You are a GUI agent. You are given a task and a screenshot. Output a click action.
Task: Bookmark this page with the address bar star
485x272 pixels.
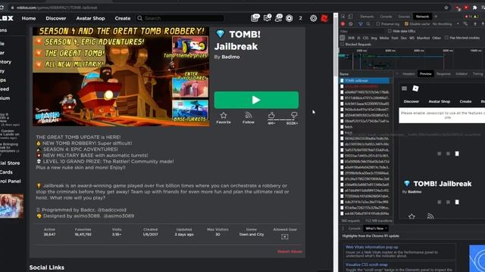(446, 8)
